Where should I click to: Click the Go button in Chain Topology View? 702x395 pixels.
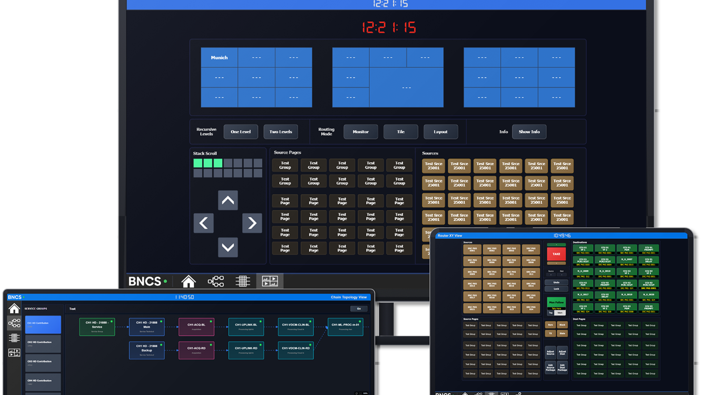[x=359, y=309]
